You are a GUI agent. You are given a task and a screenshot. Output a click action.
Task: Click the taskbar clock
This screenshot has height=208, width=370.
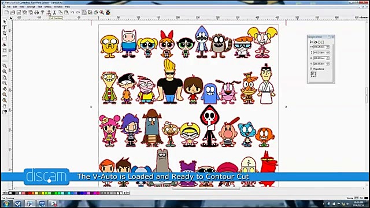358,204
